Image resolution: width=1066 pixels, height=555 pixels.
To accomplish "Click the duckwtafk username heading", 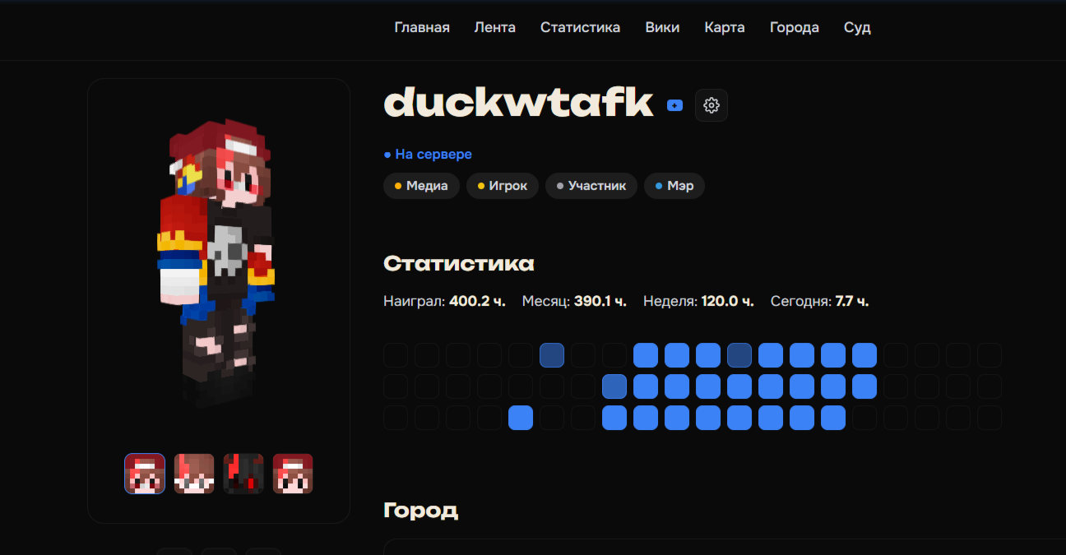I will point(518,104).
